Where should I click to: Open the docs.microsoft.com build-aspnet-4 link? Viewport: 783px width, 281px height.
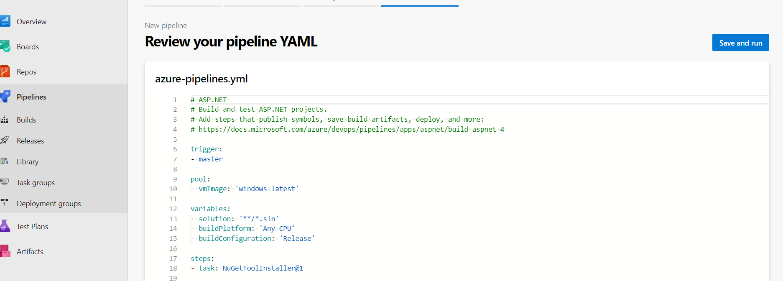(x=351, y=129)
